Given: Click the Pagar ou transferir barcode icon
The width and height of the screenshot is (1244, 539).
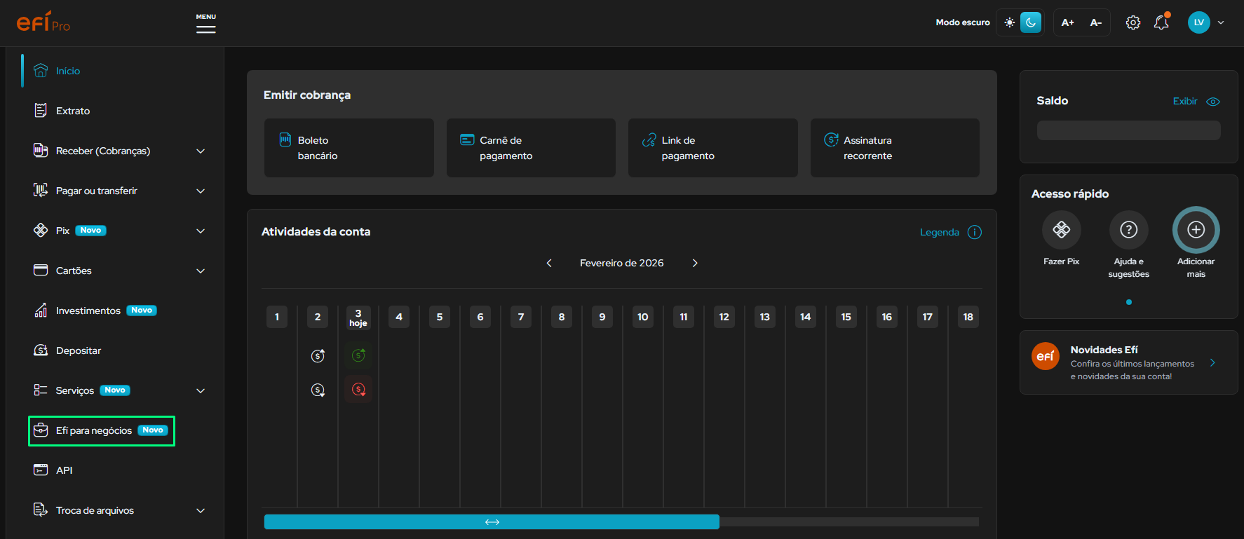Looking at the screenshot, I should pyautogui.click(x=41, y=191).
